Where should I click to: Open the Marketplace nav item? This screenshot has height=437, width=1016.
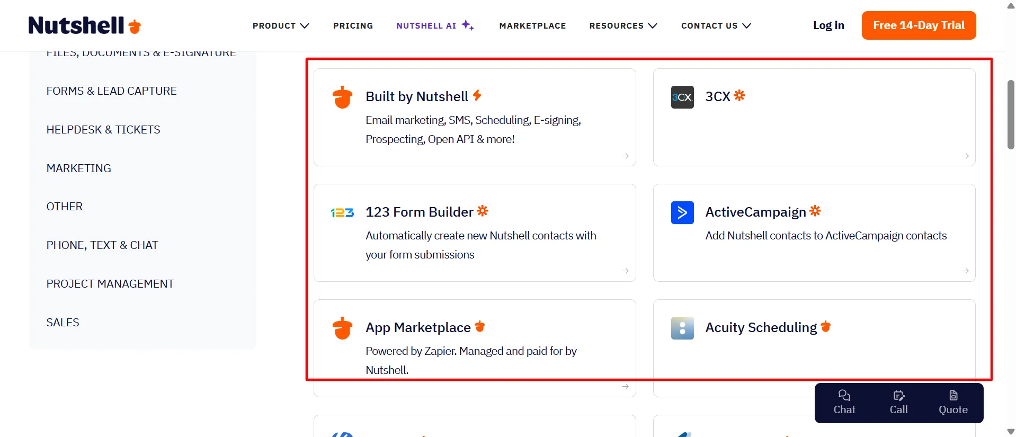532,25
